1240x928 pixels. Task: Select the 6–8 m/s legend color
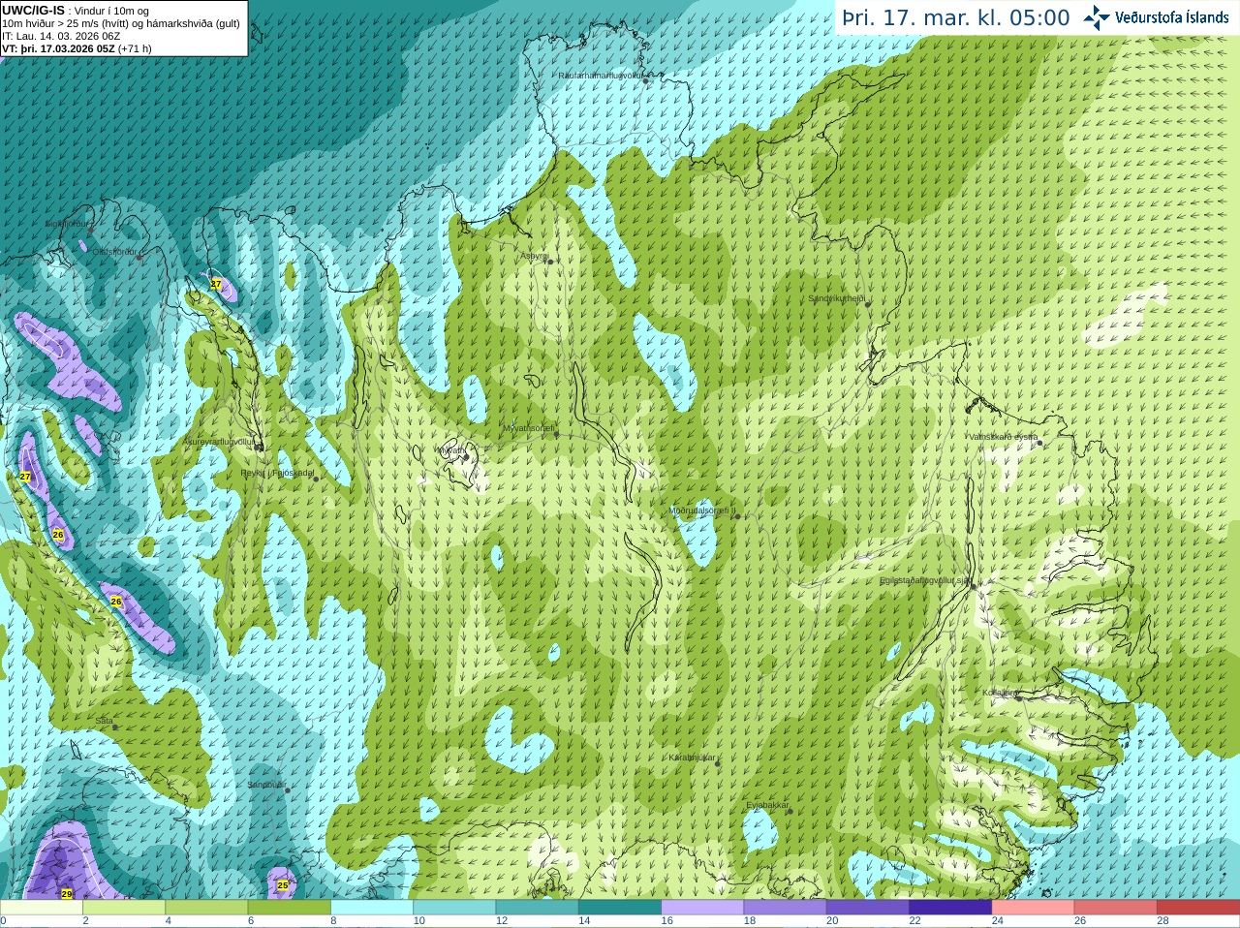[289, 908]
